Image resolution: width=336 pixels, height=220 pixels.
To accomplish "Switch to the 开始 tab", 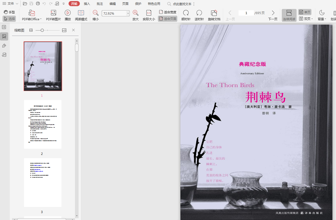I will 74,4.
